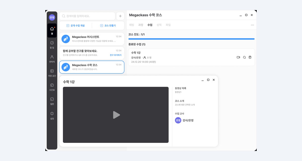Open the 할 일 to-do section
The width and height of the screenshot is (302, 161).
(x=52, y=45)
